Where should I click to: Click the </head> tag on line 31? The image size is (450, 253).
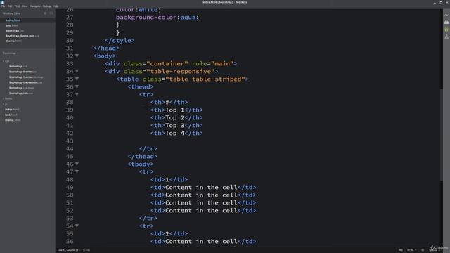tap(106, 48)
